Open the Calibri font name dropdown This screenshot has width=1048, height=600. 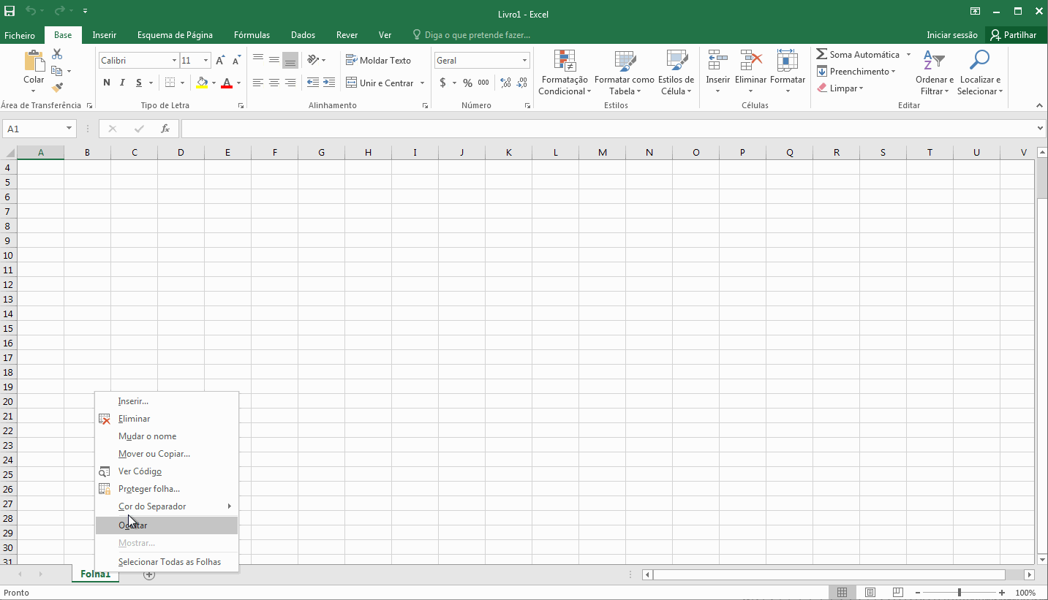click(x=174, y=61)
